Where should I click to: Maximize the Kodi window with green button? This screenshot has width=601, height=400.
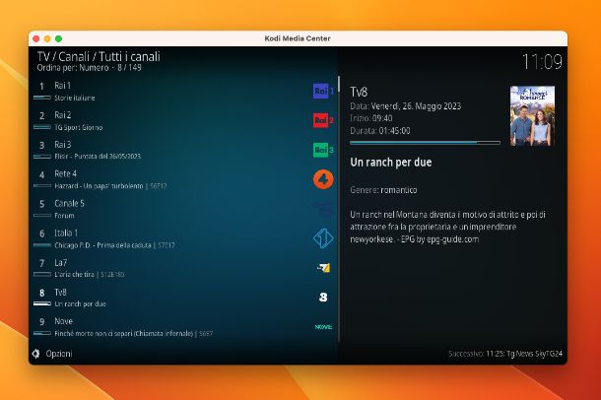coord(59,38)
